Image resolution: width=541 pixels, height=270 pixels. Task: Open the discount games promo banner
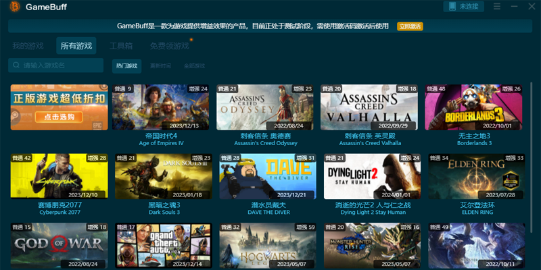(59, 107)
